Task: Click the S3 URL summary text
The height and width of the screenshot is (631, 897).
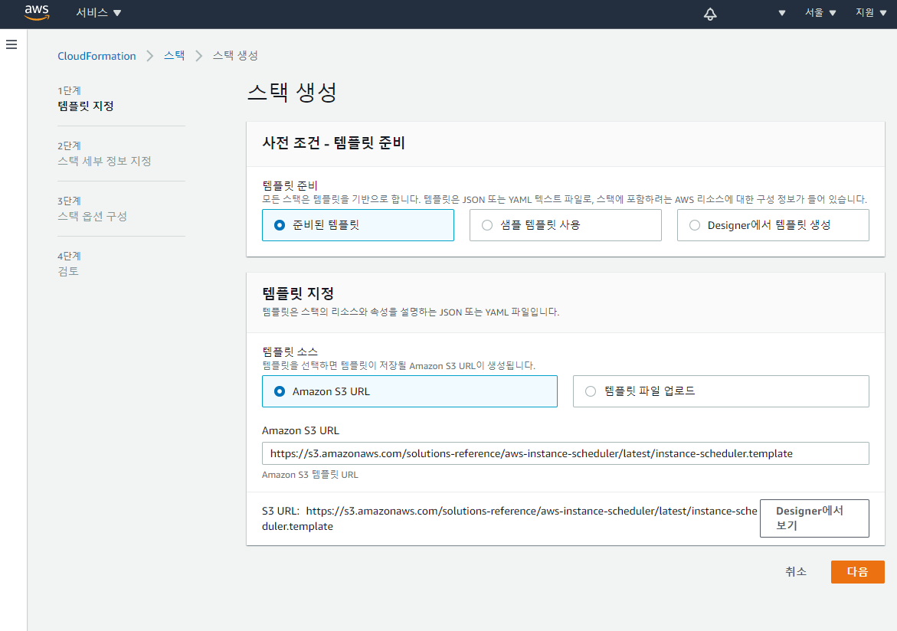Action: (509, 518)
